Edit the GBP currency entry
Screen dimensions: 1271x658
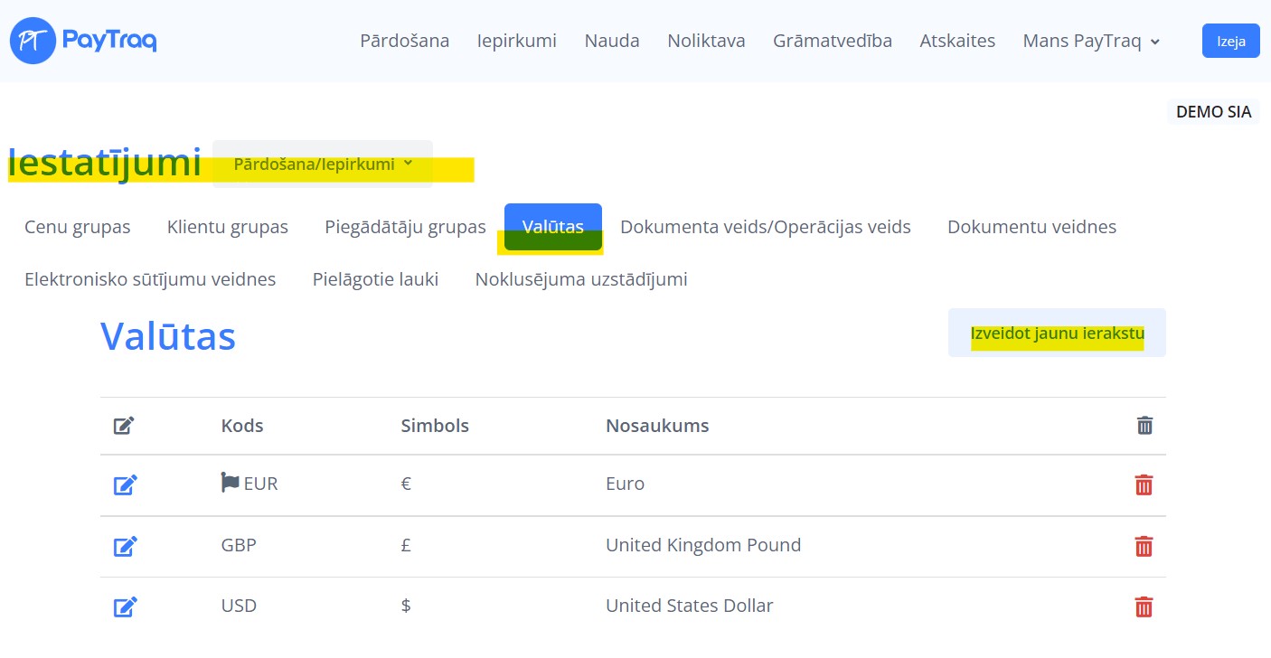click(x=125, y=546)
